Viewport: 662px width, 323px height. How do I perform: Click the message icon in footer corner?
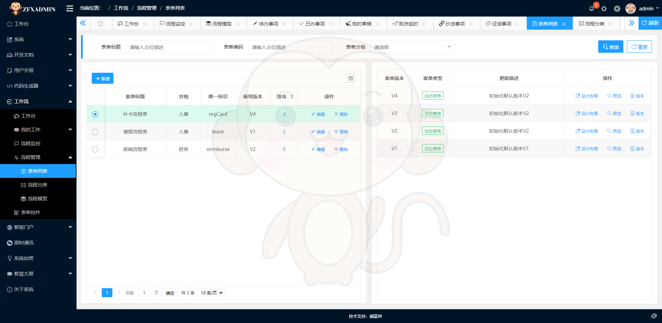[x=654, y=316]
